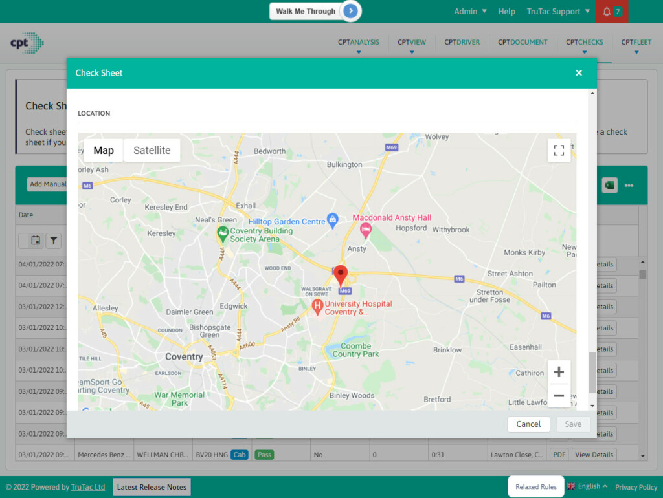The width and height of the screenshot is (663, 498).
Task: Open notifications bell showing 7 alerts
Action: click(x=607, y=11)
